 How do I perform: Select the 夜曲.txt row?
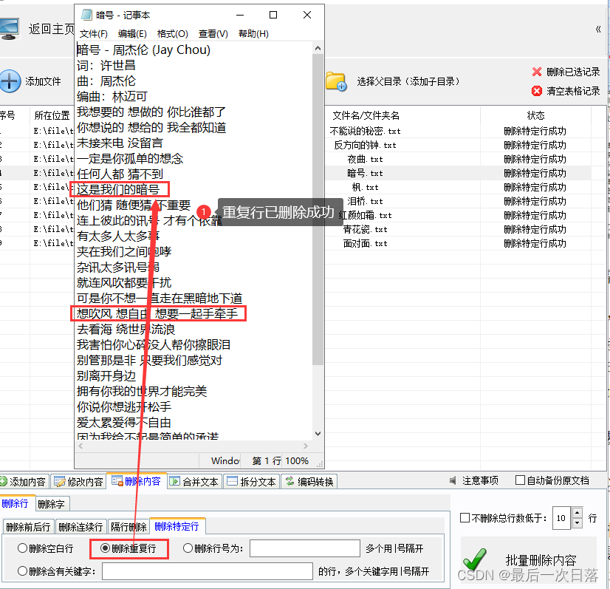pyautogui.click(x=365, y=159)
